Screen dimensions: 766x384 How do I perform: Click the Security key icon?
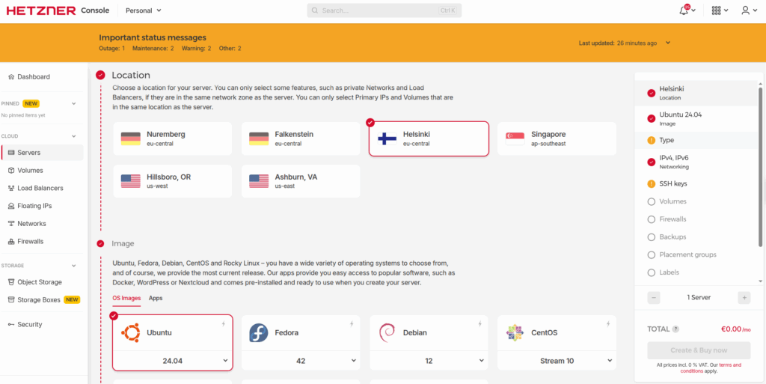pos(12,324)
